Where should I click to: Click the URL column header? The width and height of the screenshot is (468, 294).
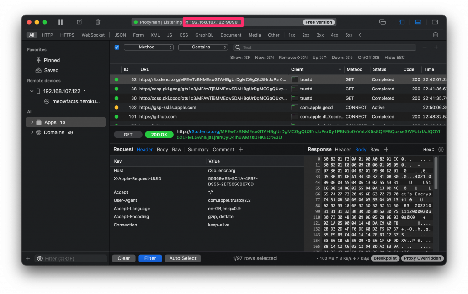coord(144,69)
